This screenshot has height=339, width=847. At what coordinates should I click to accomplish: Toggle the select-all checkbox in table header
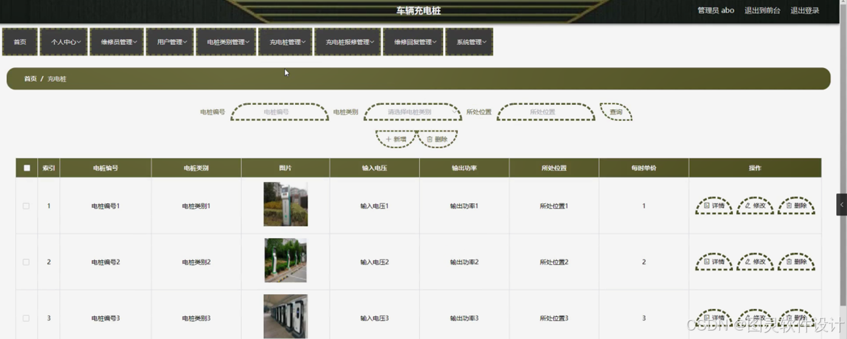pyautogui.click(x=27, y=168)
